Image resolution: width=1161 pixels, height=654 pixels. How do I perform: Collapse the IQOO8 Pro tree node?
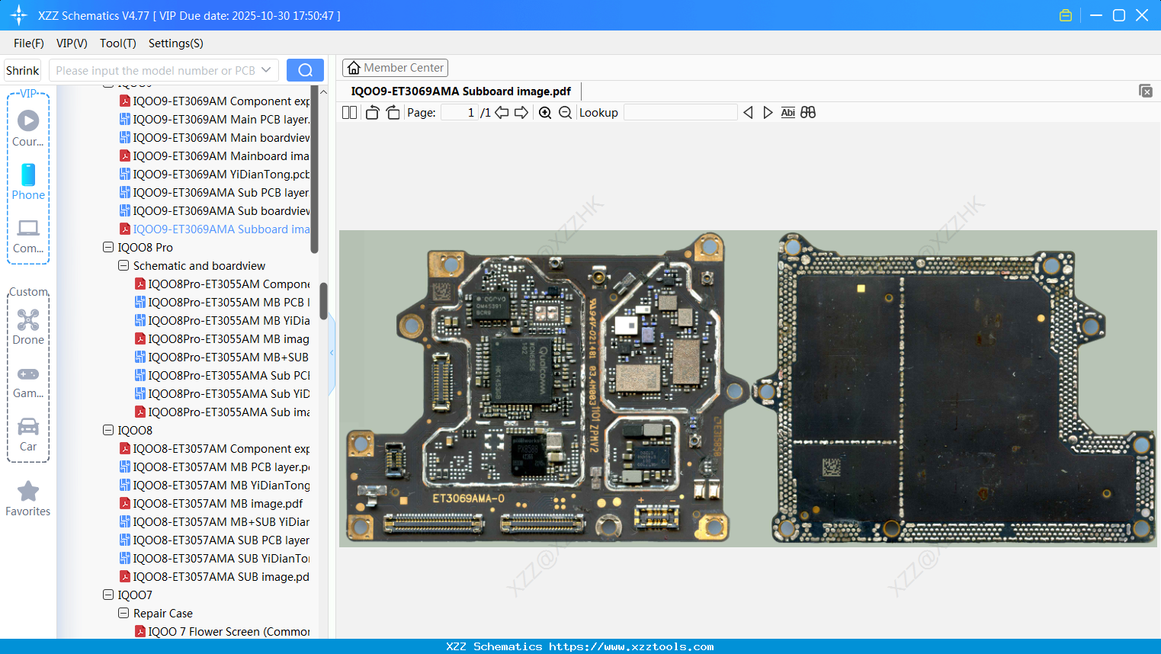107,247
